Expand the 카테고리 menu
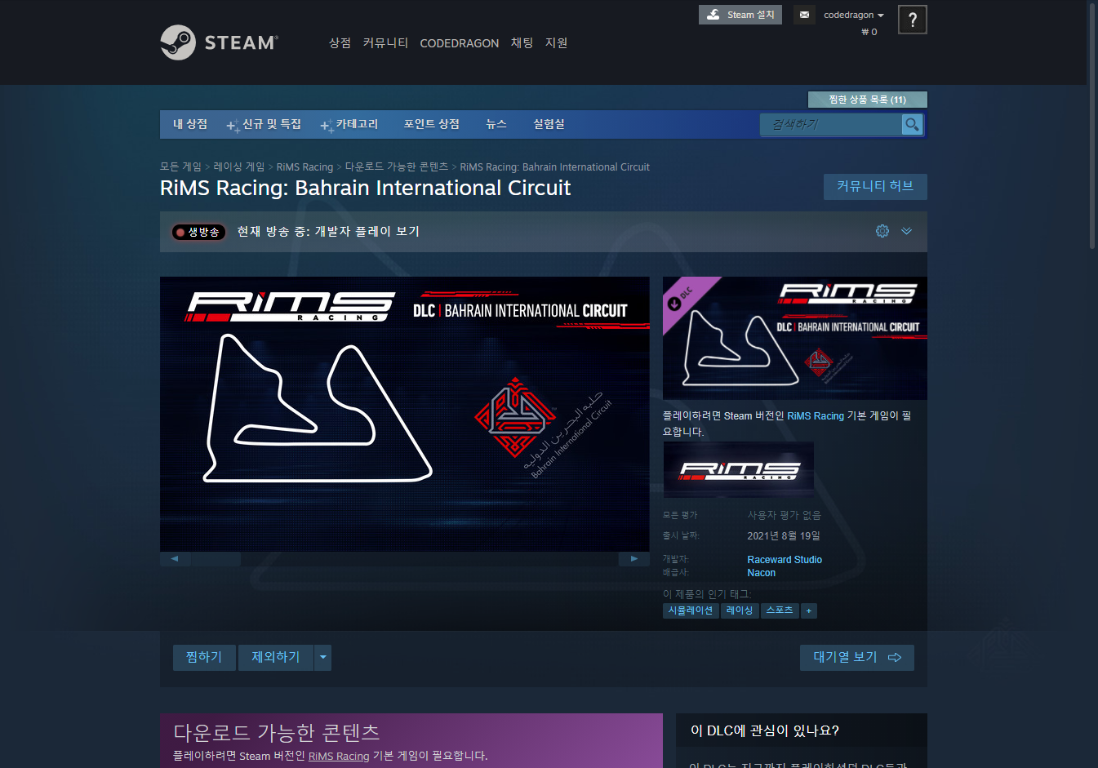The image size is (1098, 768). click(349, 124)
